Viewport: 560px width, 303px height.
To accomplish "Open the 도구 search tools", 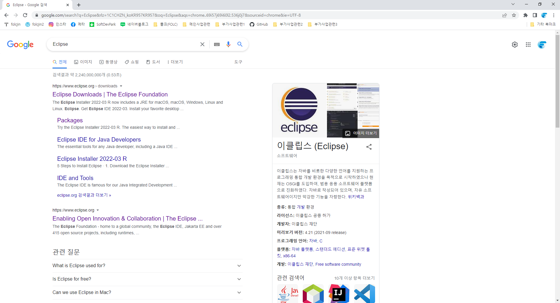I will point(238,62).
